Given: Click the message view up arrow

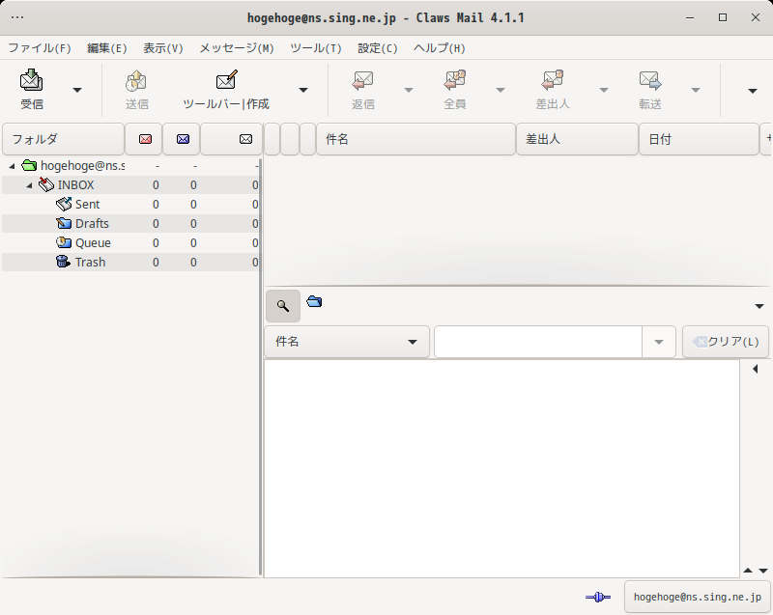Looking at the screenshot, I should click(x=748, y=571).
